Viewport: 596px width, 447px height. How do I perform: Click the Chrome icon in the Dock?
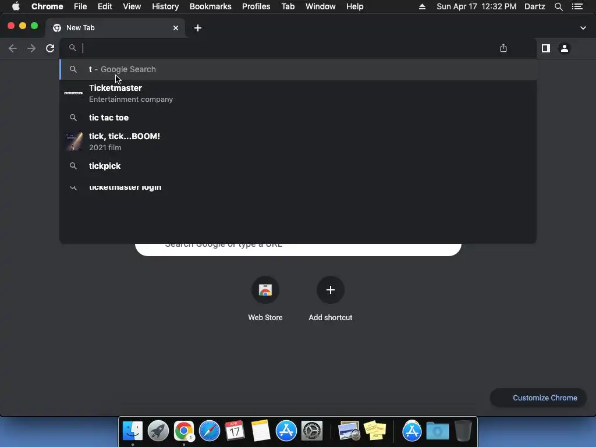(x=184, y=431)
